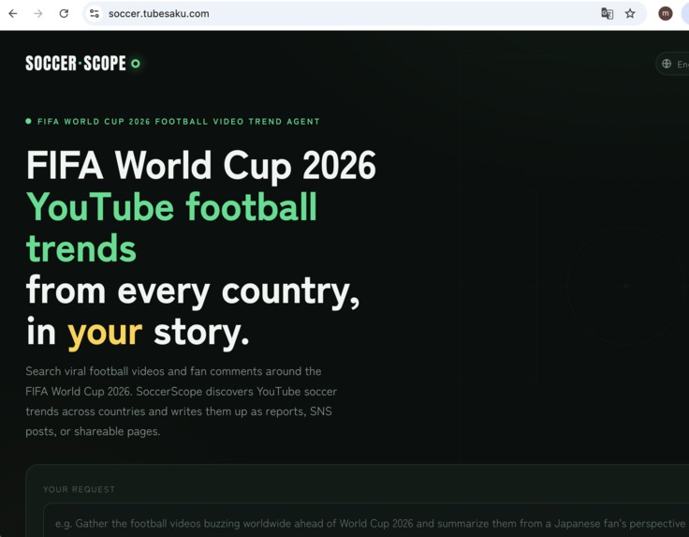Screen dimensions: 689x537
Task: Click the paragraph starting 'Search viral football videos'
Action: click(181, 401)
